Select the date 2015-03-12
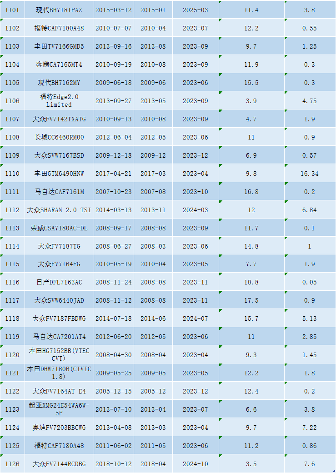 pyautogui.click(x=114, y=10)
